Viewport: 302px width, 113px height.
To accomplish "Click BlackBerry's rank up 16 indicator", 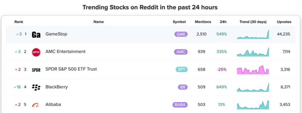I will coord(17,87).
